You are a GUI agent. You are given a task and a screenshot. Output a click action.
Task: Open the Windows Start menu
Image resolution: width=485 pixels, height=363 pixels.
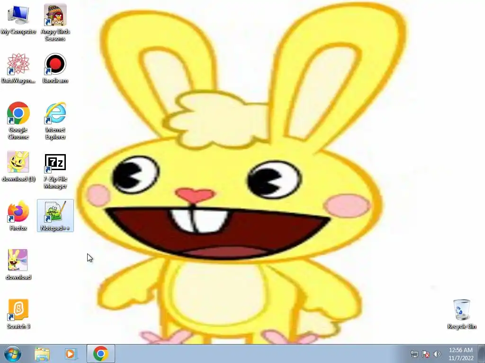tap(13, 354)
